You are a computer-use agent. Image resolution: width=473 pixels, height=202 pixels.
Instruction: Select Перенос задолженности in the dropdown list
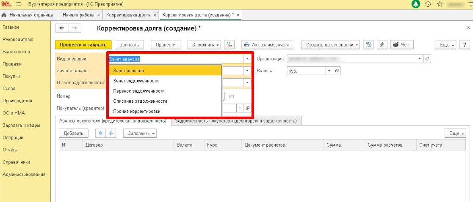click(x=139, y=91)
